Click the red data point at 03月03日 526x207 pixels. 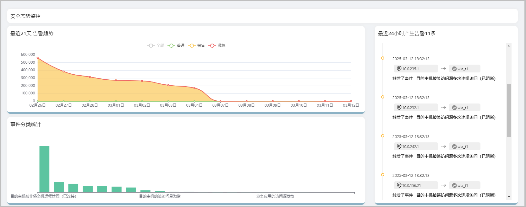click(x=168, y=85)
